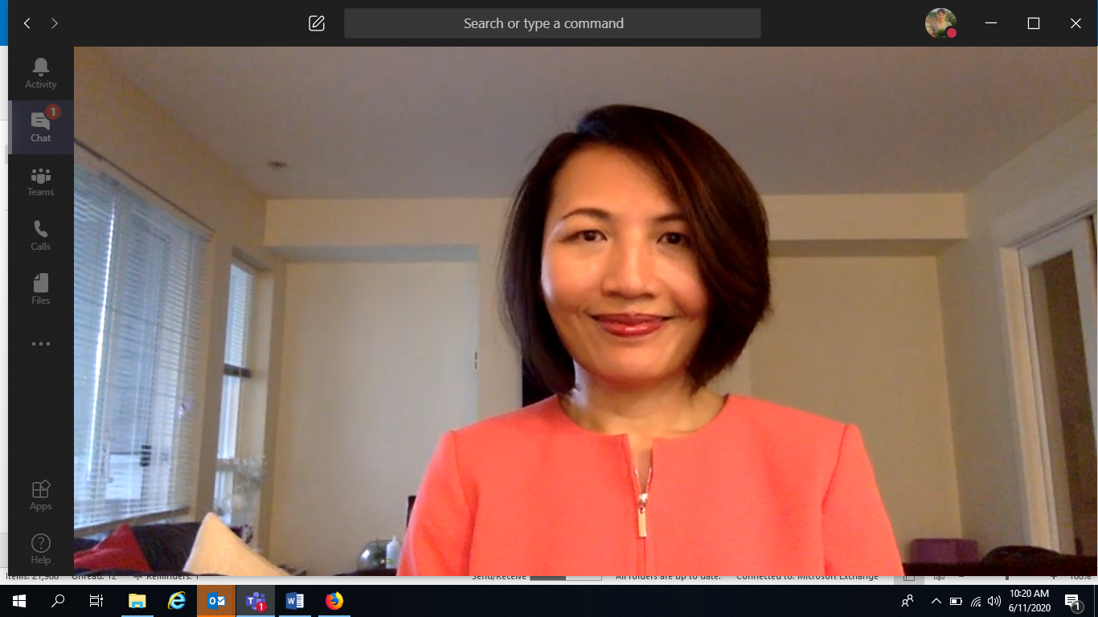Click the Help icon in sidebar

pos(40,549)
